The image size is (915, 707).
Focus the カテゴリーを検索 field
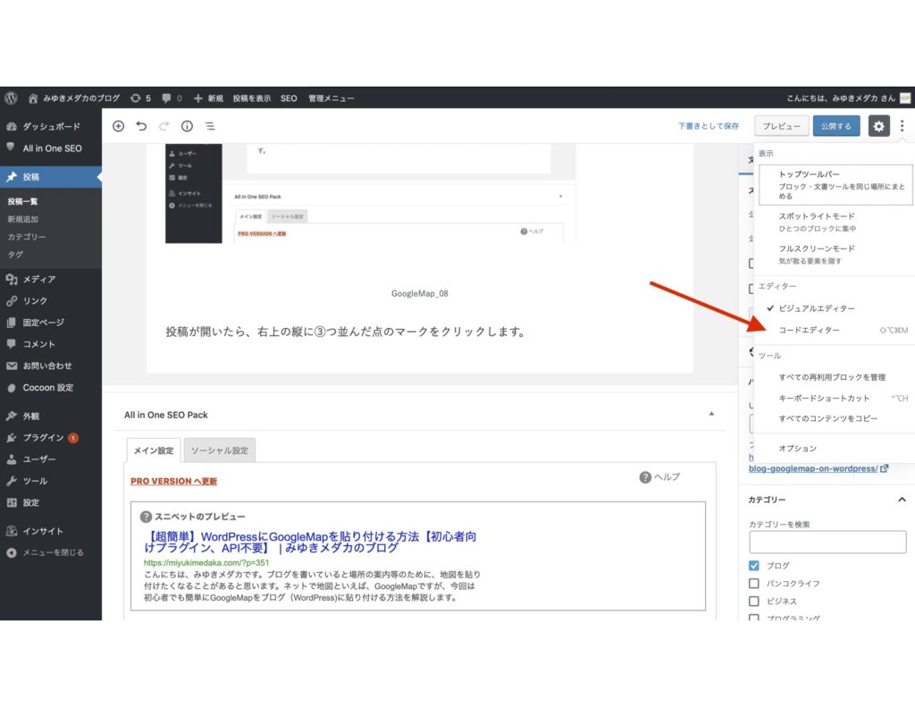tap(827, 542)
